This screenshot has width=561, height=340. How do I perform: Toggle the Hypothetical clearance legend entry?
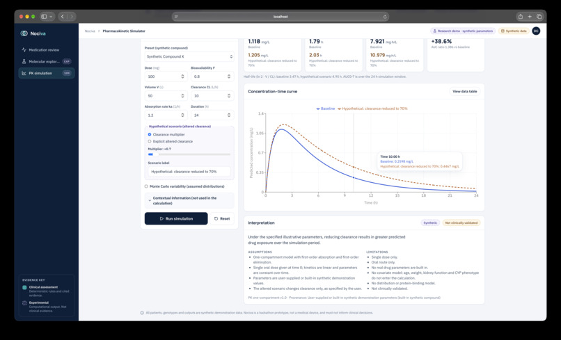tap(372, 108)
